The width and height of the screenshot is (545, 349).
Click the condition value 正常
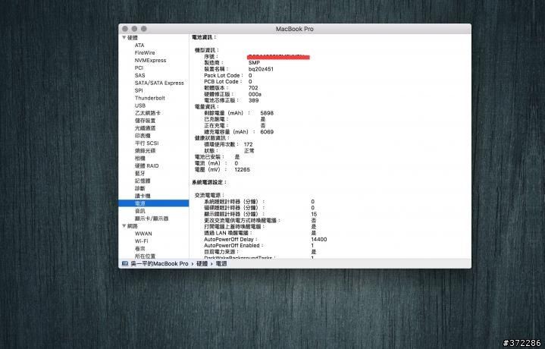coord(249,151)
